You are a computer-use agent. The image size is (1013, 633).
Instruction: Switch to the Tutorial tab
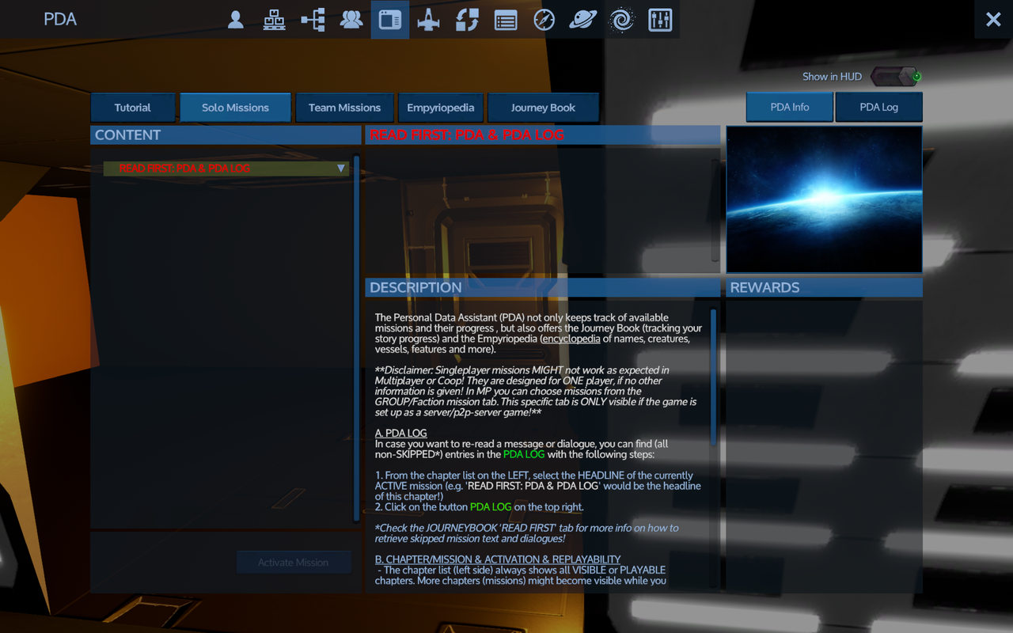click(x=132, y=108)
